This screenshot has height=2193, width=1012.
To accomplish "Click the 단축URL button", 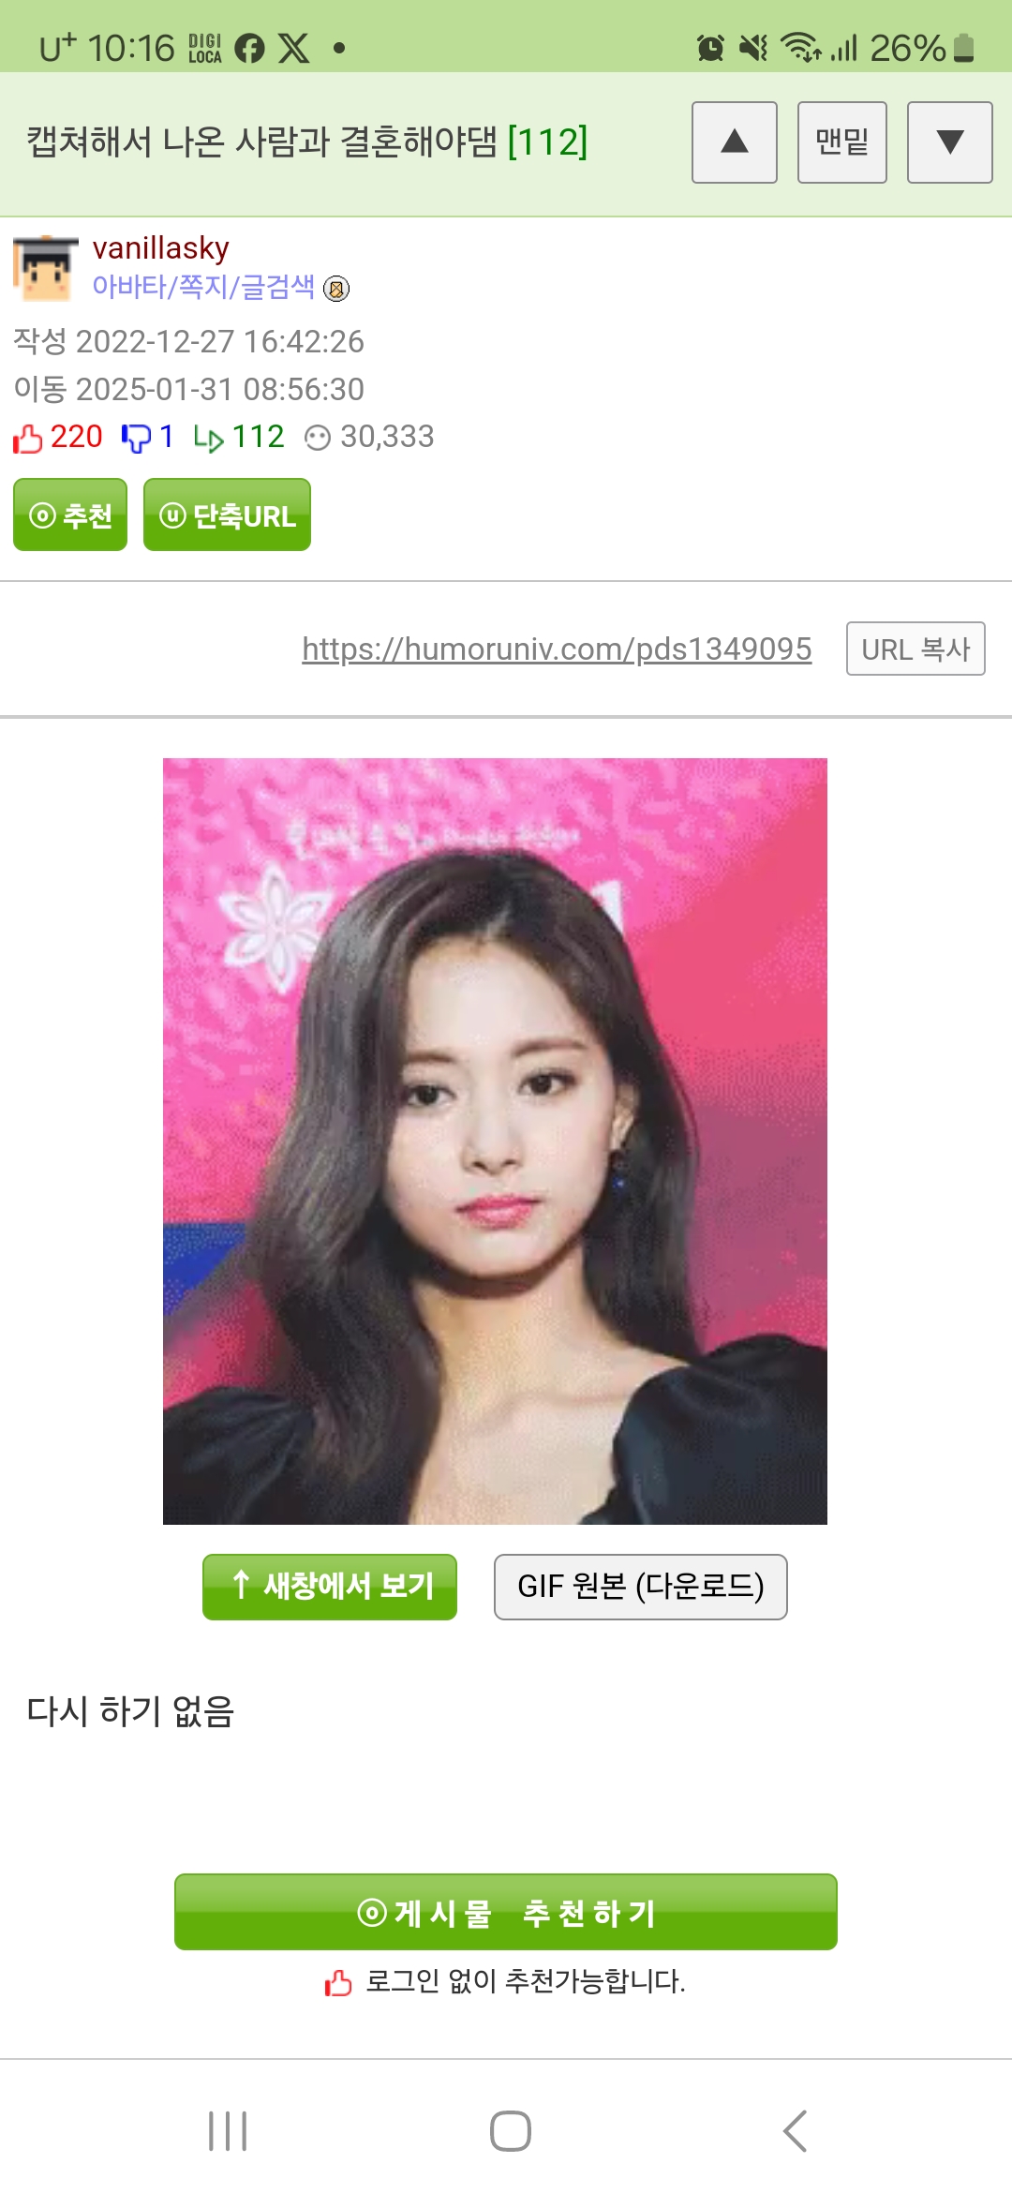I will [227, 515].
